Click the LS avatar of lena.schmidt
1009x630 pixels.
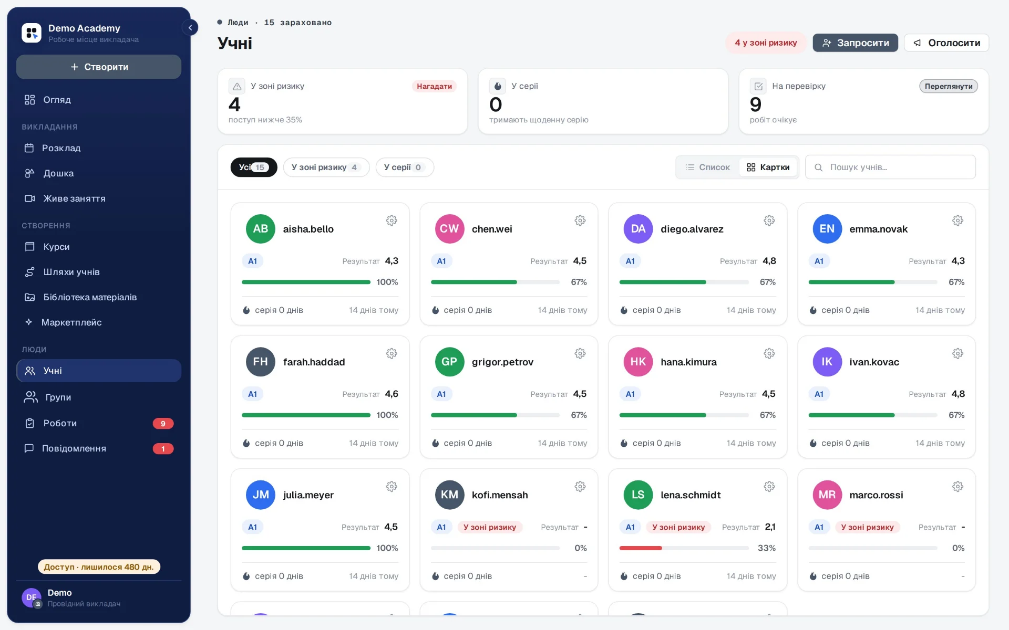(638, 495)
